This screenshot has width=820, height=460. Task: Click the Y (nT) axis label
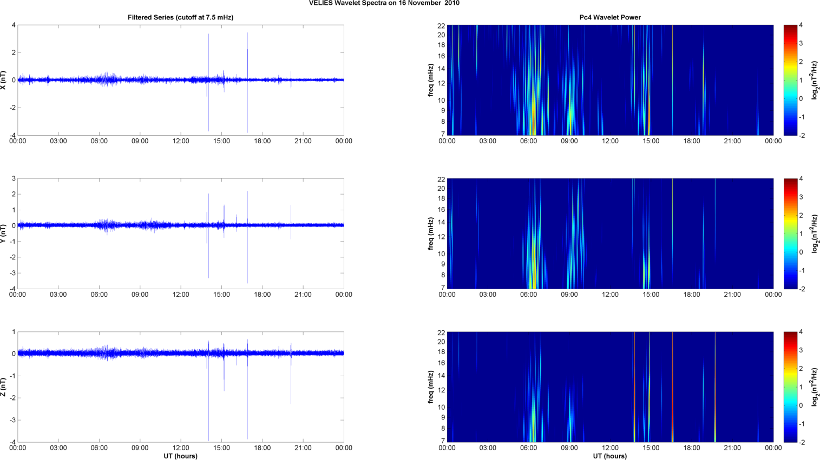coord(4,234)
